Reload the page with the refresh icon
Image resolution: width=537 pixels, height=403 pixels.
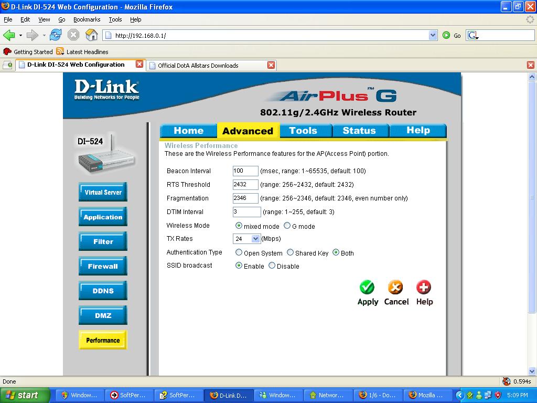pyautogui.click(x=56, y=35)
